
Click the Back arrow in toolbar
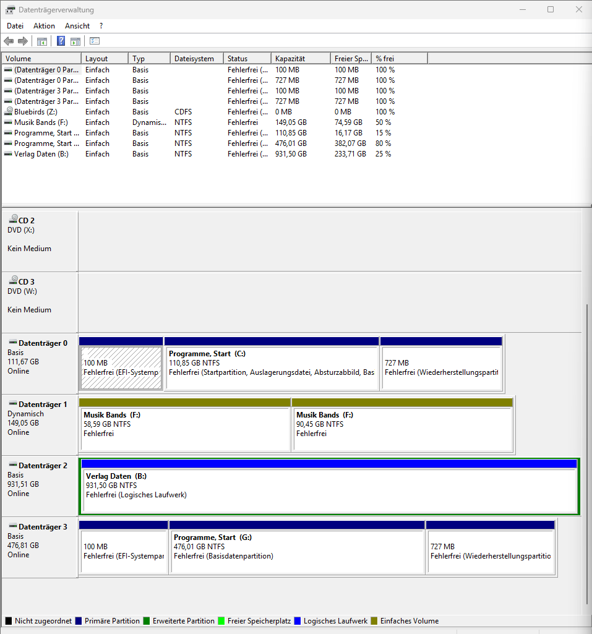pyautogui.click(x=9, y=41)
